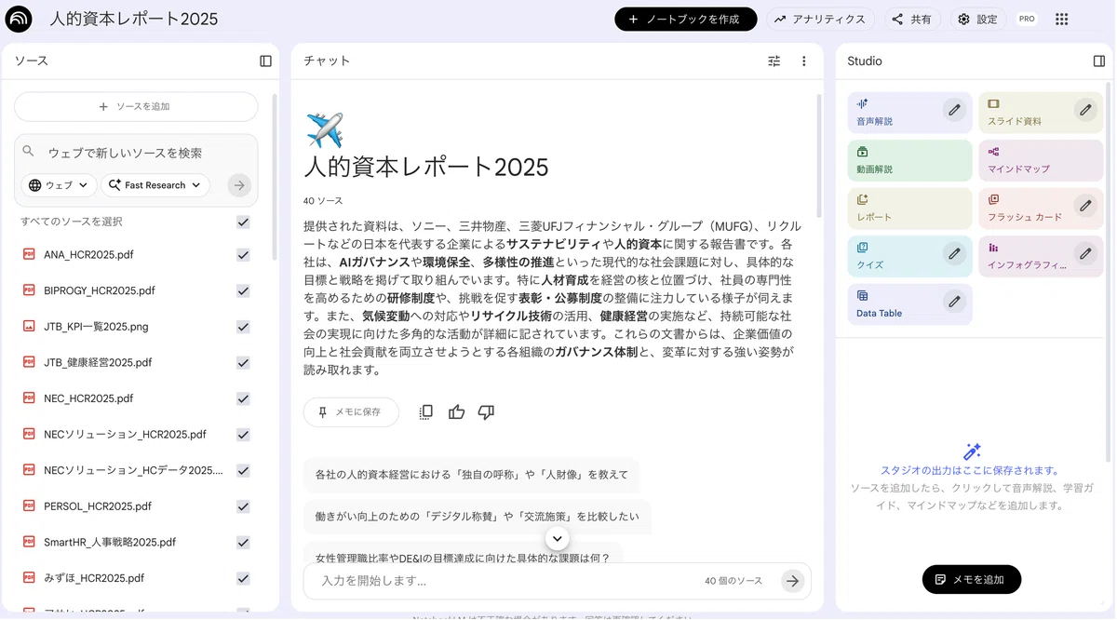Click the notebook title 人的資本レポート2025
Viewport: 1117px width, 620px height.
tap(134, 19)
